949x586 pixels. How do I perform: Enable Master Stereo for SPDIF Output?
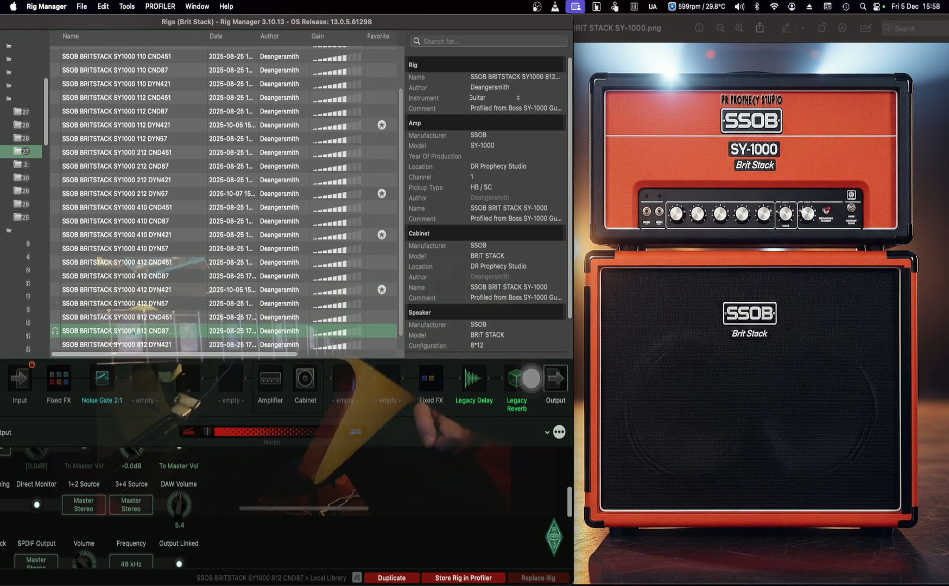[36, 560]
